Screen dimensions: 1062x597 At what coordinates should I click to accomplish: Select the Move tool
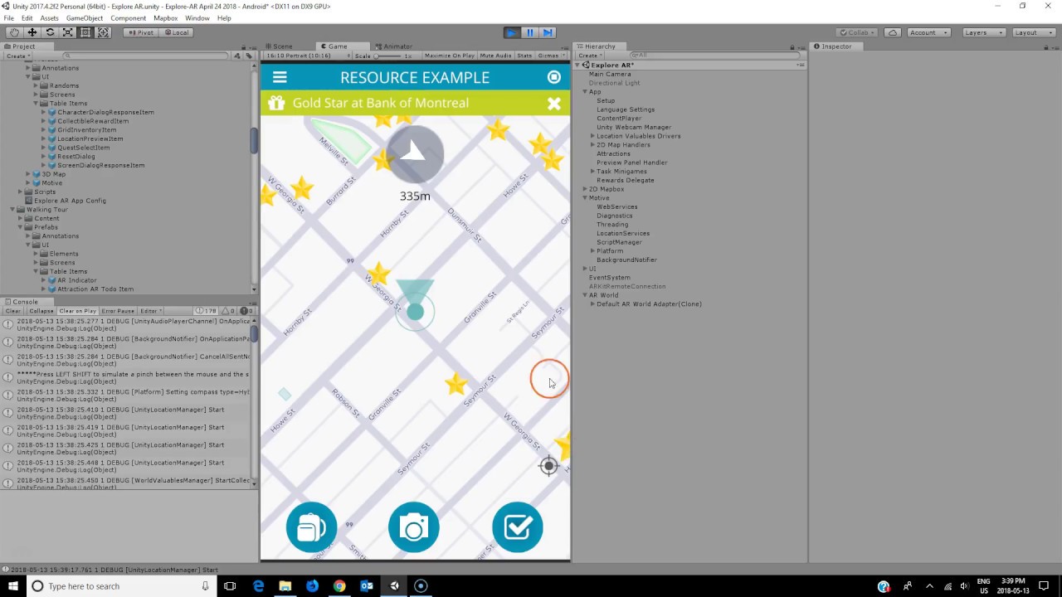[32, 32]
